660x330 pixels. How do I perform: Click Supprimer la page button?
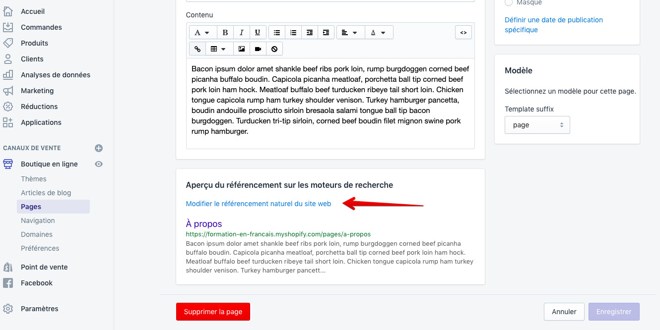click(213, 312)
